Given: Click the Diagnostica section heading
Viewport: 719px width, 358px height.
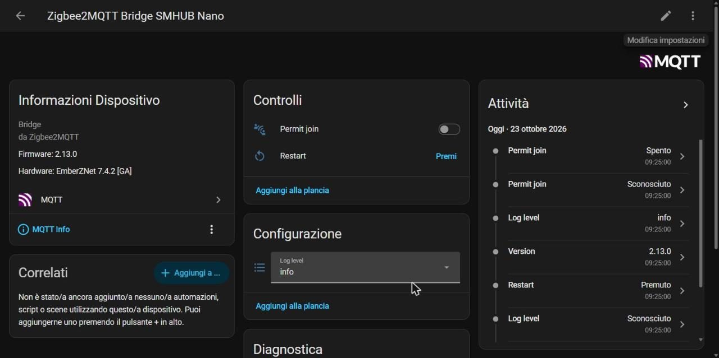Looking at the screenshot, I should [288, 350].
